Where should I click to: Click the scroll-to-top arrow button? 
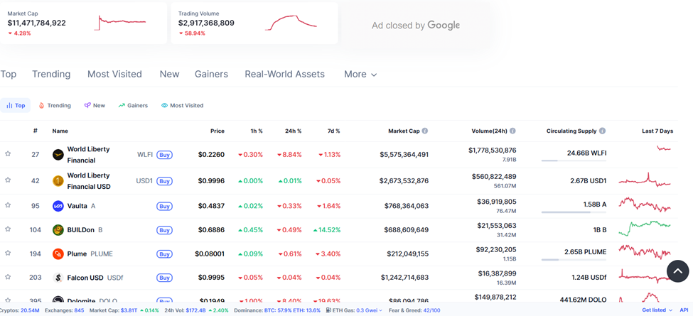tap(677, 271)
